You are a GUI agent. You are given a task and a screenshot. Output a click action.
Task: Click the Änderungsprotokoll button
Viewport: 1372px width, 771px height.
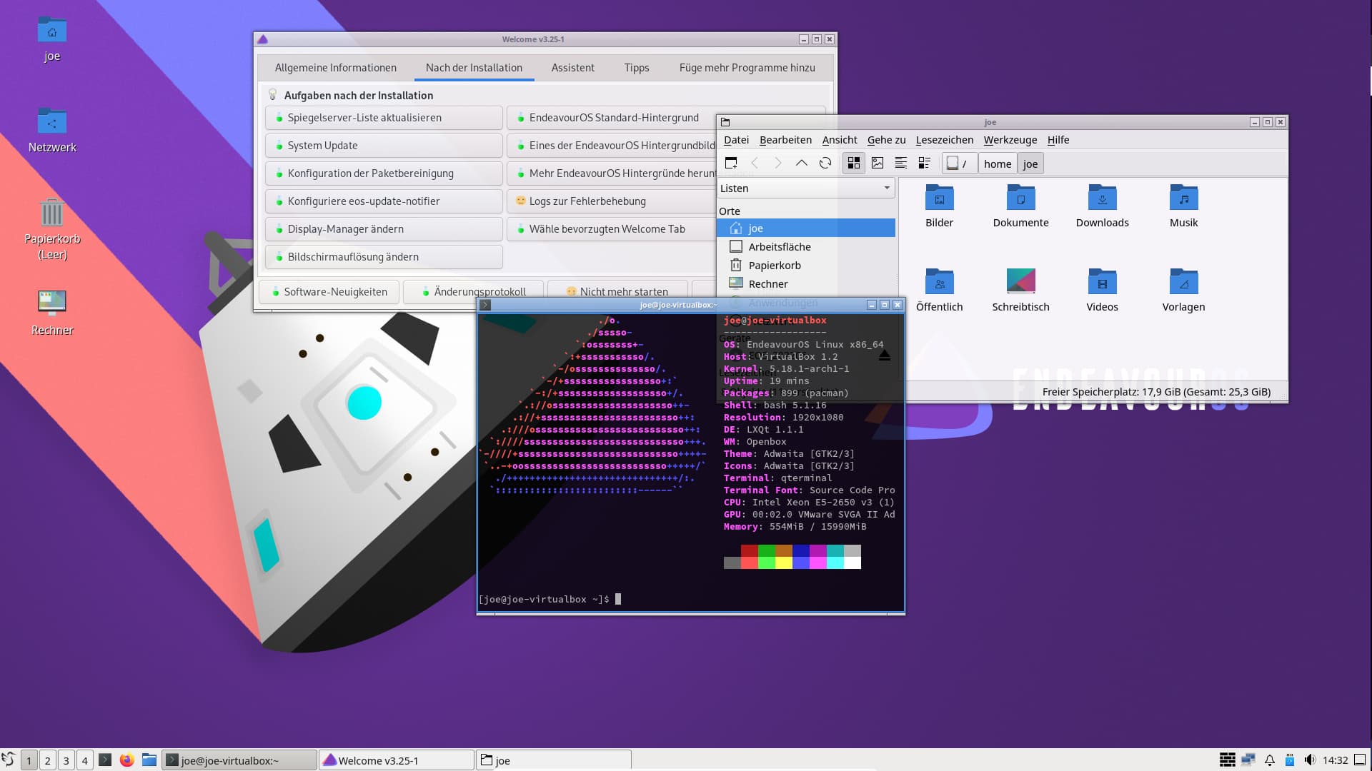pos(473,292)
